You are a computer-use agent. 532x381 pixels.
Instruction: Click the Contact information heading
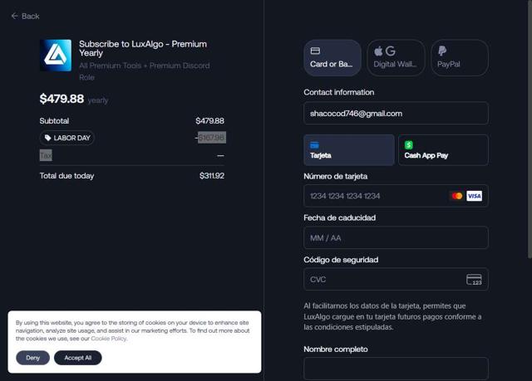coord(338,92)
